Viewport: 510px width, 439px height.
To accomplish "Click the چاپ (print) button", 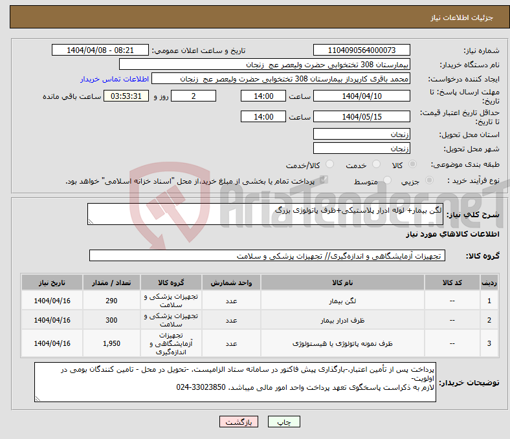I will [283, 422].
